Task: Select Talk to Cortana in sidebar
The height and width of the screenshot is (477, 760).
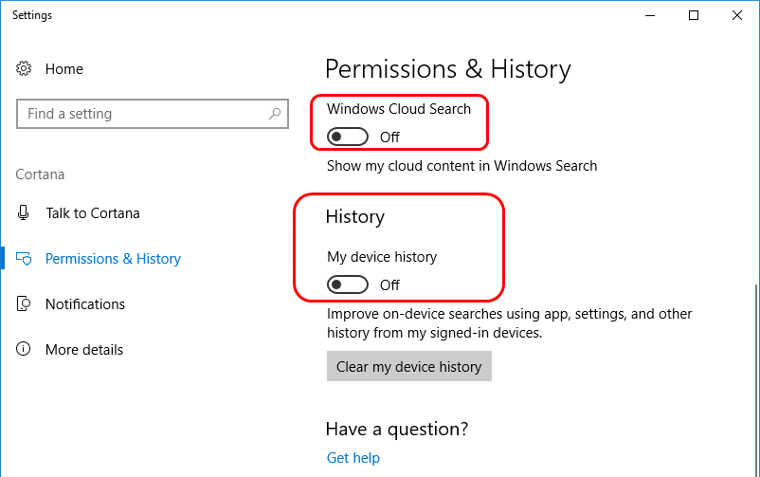Action: [x=93, y=213]
